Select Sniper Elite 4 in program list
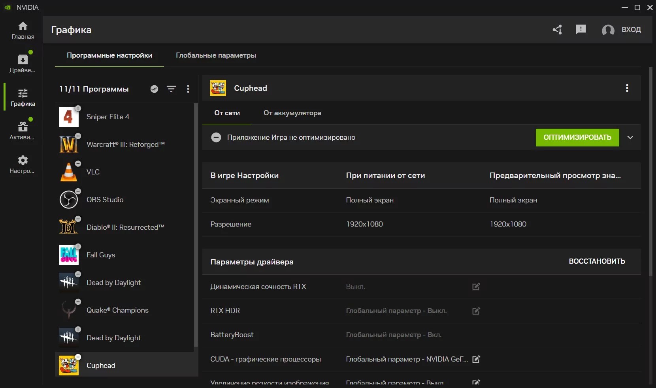The width and height of the screenshot is (656, 388). pyautogui.click(x=124, y=117)
